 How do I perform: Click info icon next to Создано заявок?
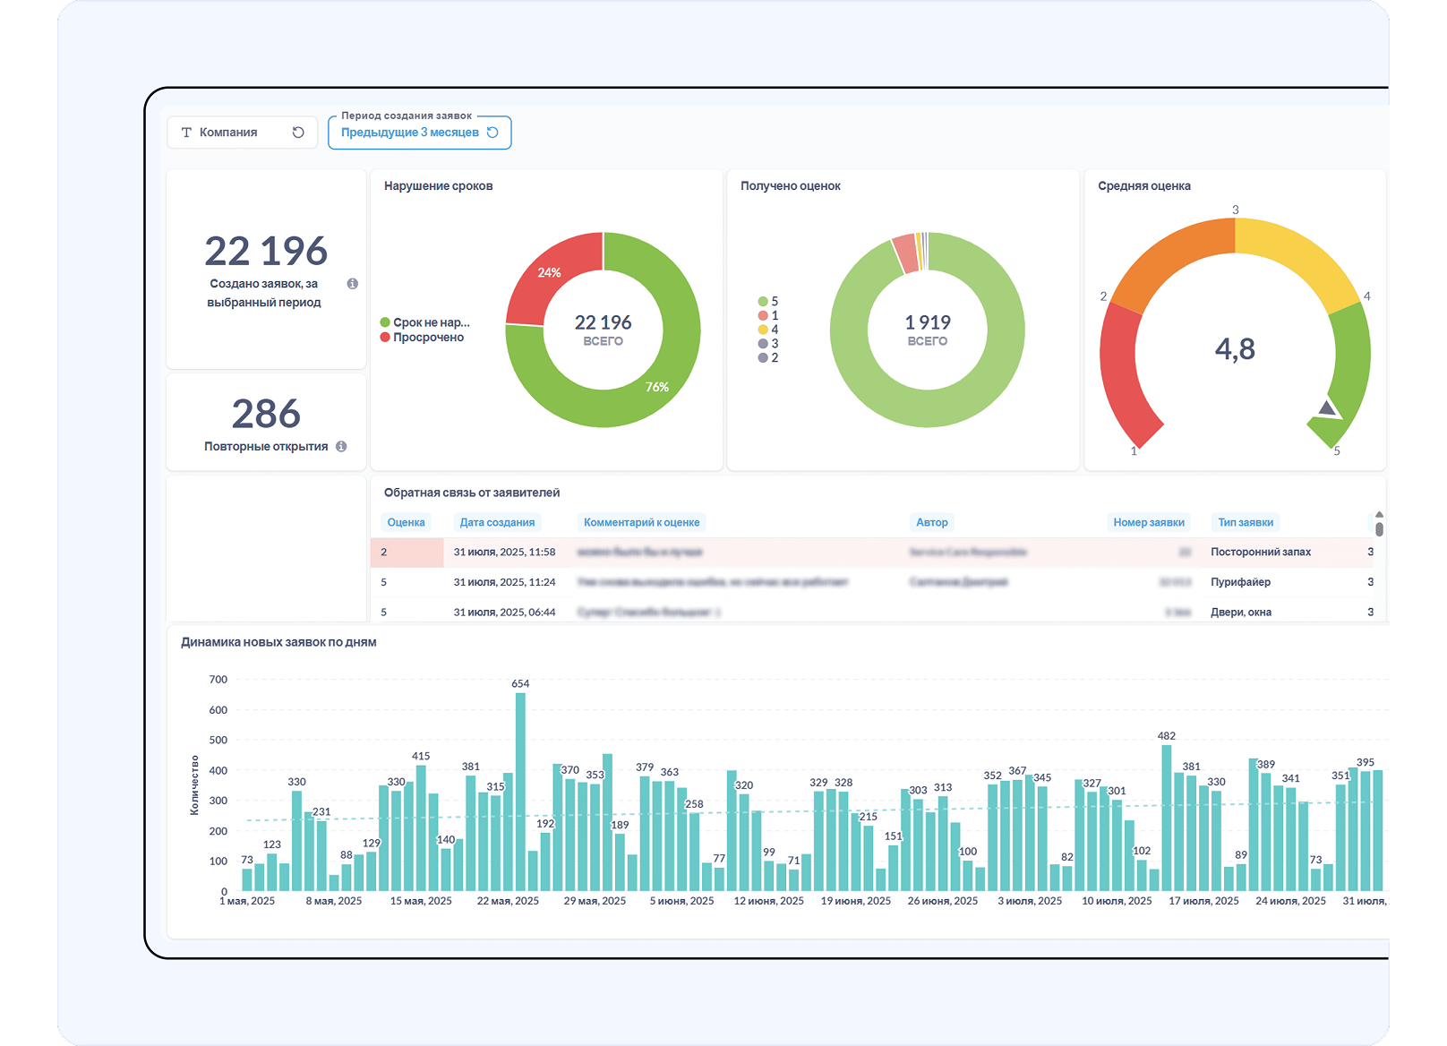[x=353, y=284]
